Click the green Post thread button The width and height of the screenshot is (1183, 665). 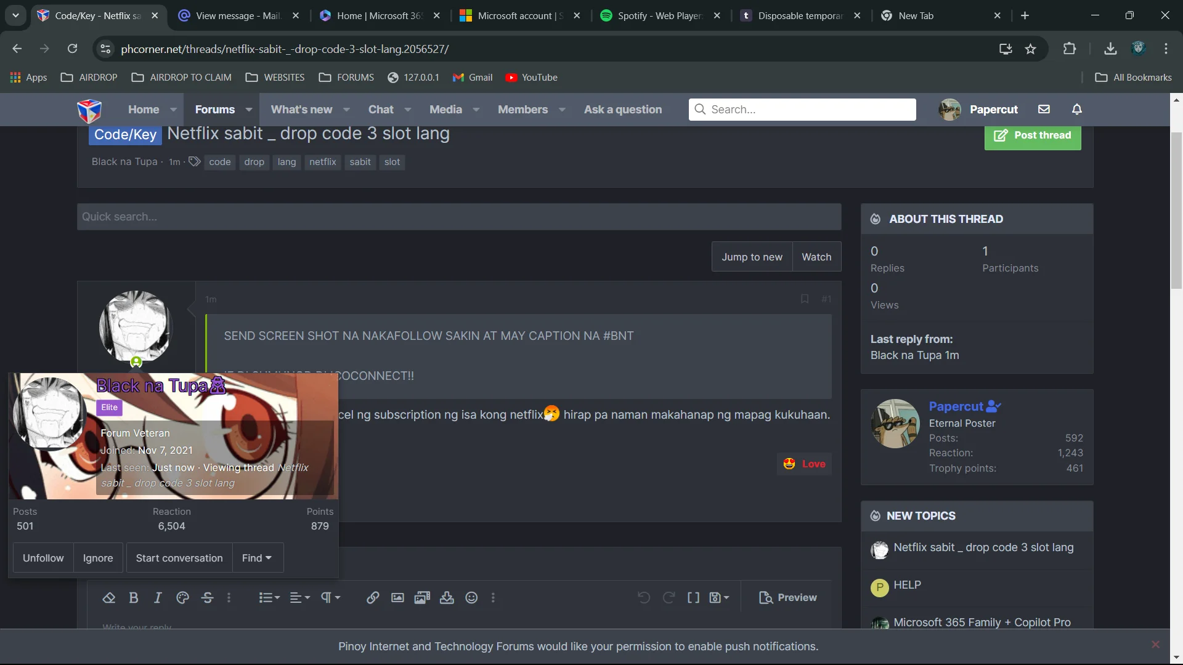(1033, 135)
